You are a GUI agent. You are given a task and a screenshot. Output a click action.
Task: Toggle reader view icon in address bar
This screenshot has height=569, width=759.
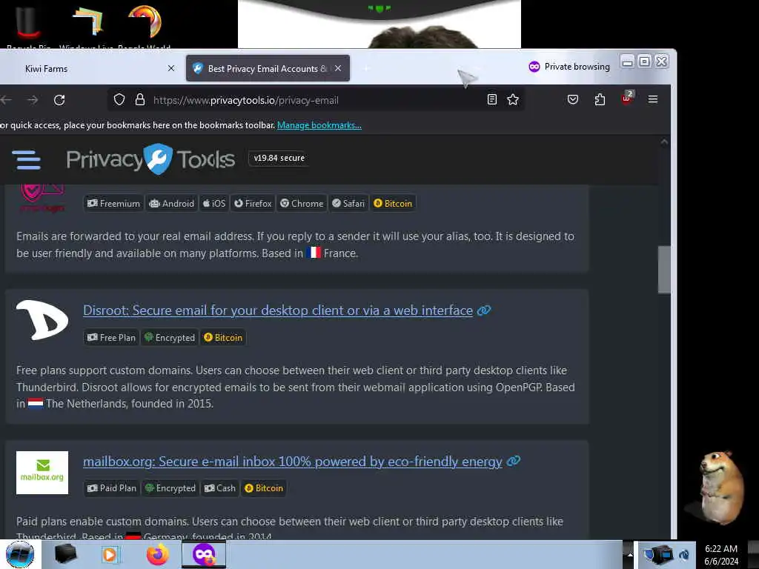[492, 100]
